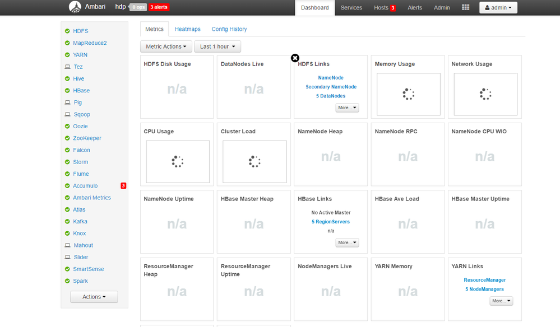Select the Oozie service
The width and height of the screenshot is (560, 327).
click(x=80, y=126)
